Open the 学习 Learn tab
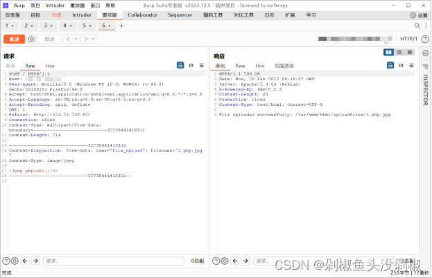 [x=311, y=15]
